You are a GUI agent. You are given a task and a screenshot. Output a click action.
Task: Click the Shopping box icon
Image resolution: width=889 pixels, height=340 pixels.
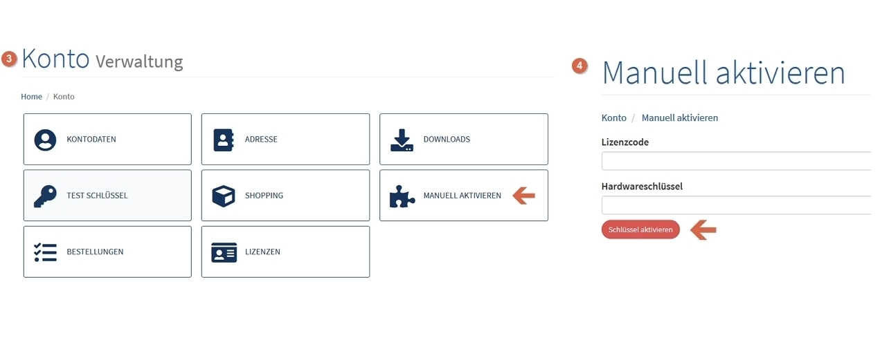[223, 196]
